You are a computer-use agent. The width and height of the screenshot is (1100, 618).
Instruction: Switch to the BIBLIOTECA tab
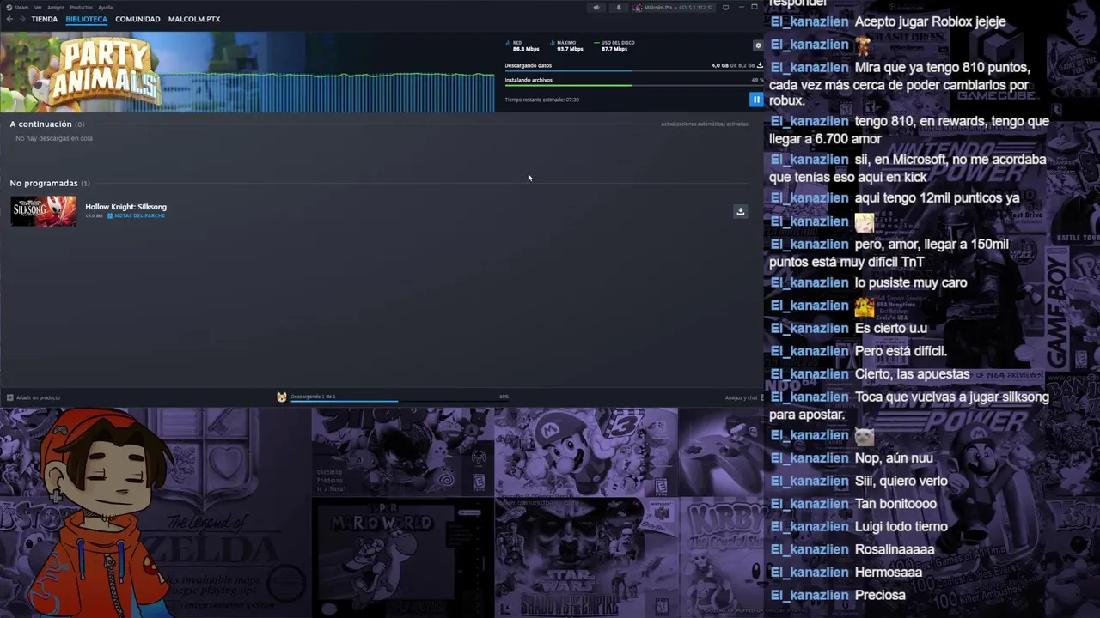click(87, 19)
